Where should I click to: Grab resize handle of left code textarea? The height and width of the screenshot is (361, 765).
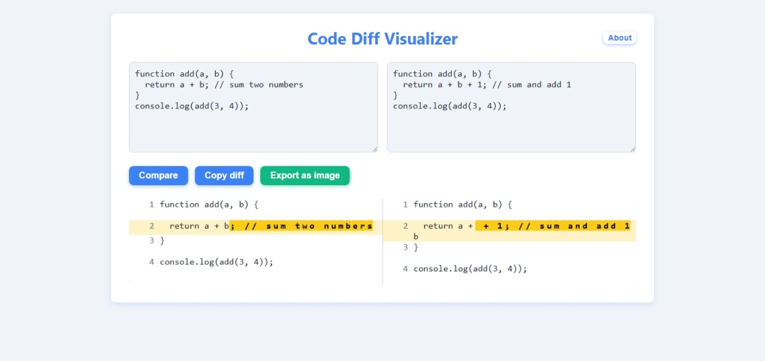(x=374, y=149)
